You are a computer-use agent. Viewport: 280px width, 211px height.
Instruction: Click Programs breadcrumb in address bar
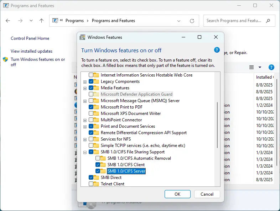(x=75, y=21)
